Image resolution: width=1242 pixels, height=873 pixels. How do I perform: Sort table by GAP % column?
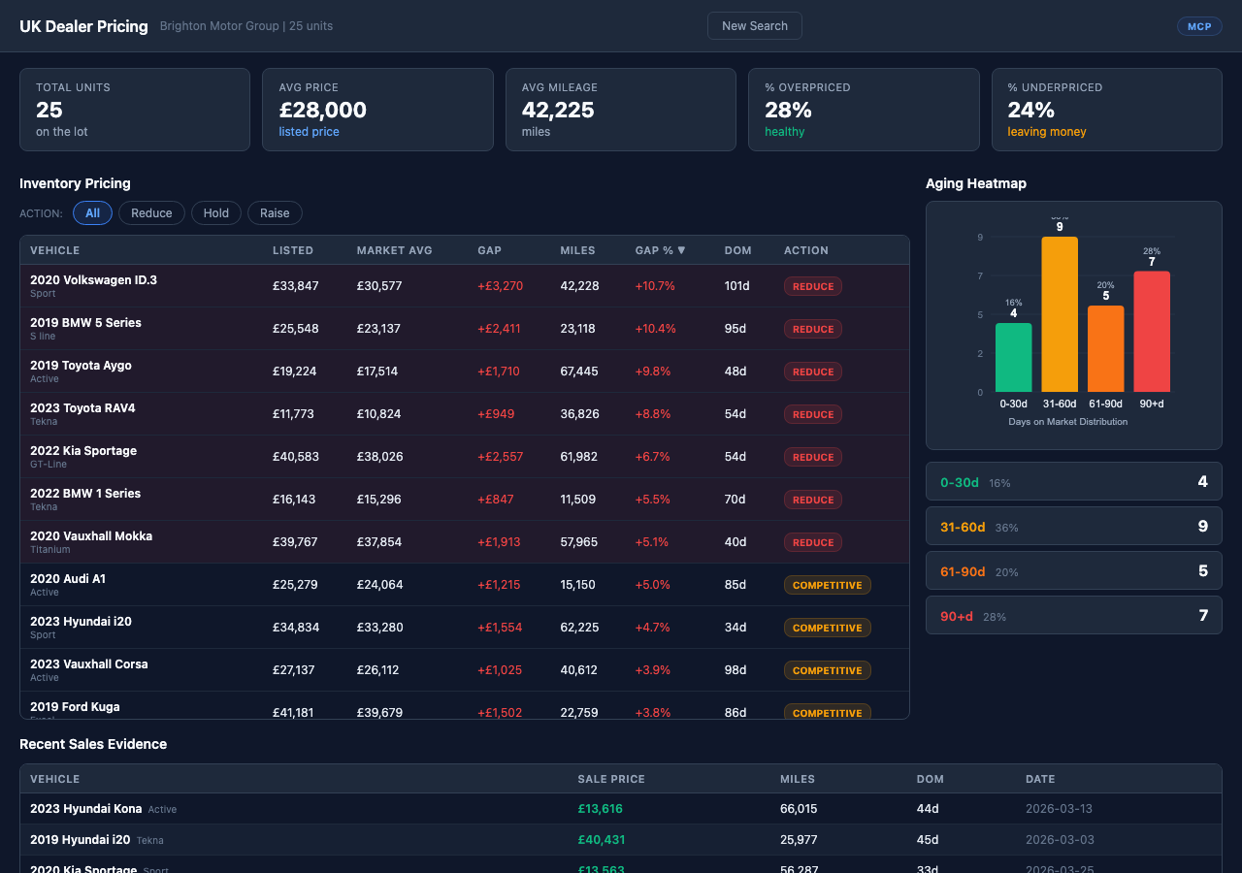660,250
